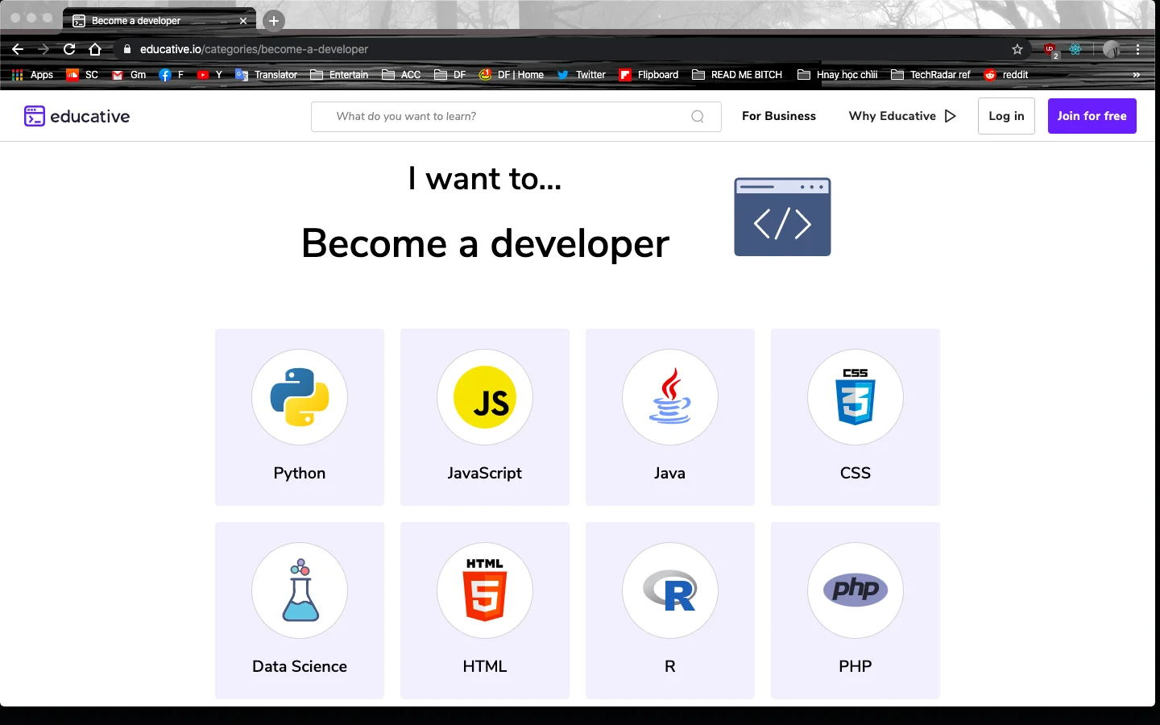The height and width of the screenshot is (725, 1160).
Task: Open the uBlock extension icon
Action: [x=1050, y=50]
